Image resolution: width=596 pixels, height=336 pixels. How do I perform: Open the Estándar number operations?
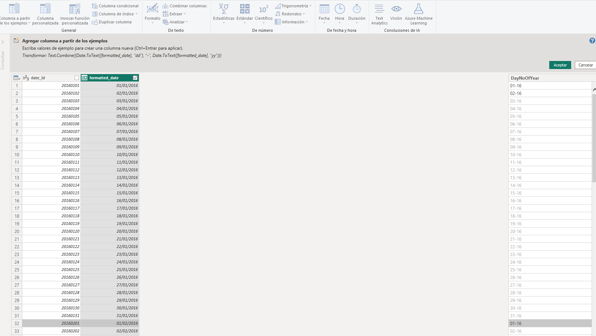point(244,14)
